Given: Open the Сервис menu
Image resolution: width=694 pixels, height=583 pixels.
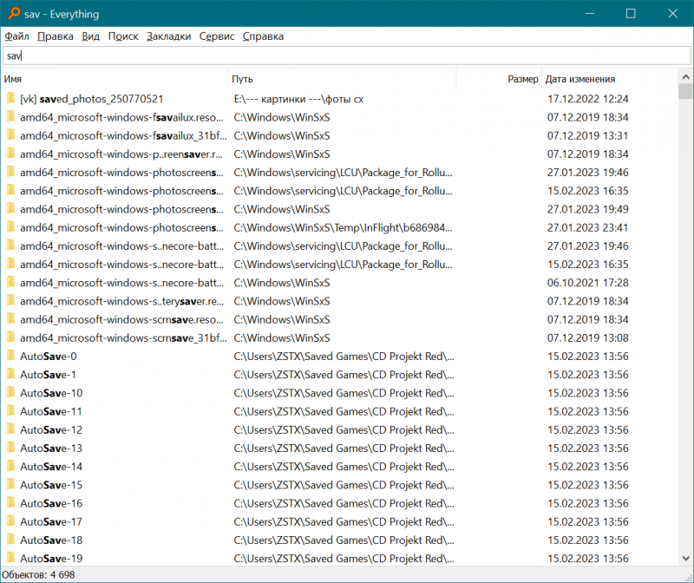Looking at the screenshot, I should [217, 36].
